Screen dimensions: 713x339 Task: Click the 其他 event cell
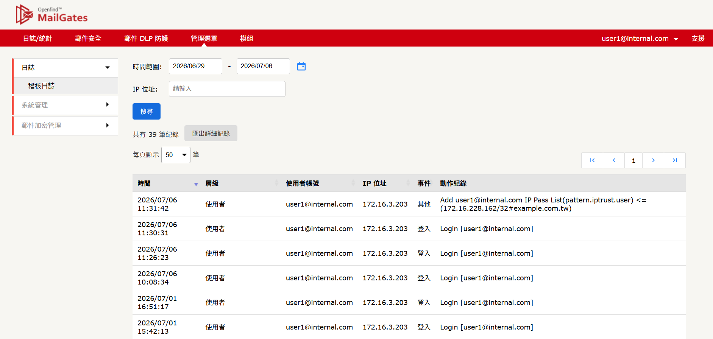(424, 204)
